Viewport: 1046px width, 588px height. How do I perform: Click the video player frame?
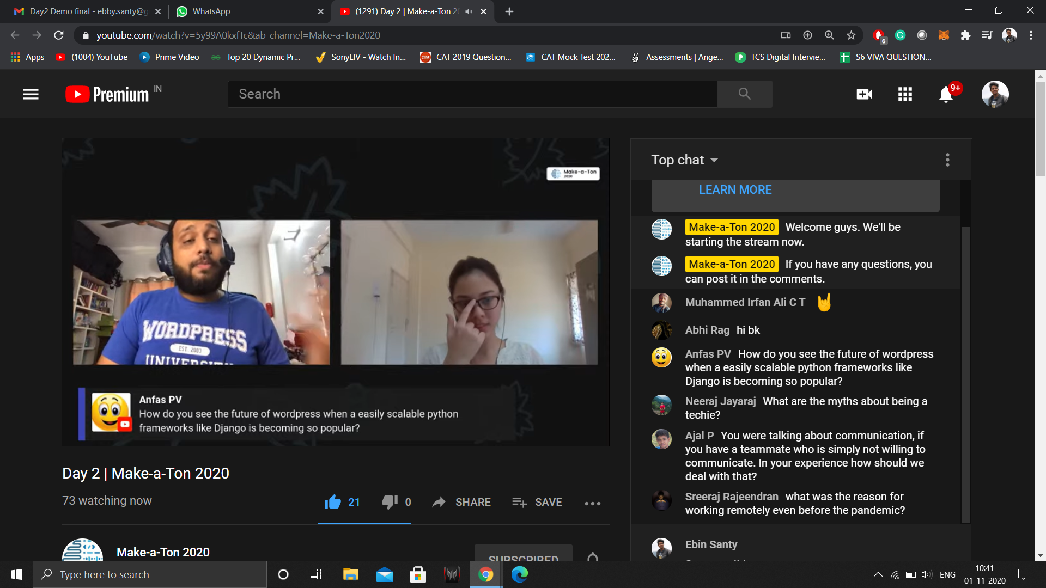click(336, 292)
